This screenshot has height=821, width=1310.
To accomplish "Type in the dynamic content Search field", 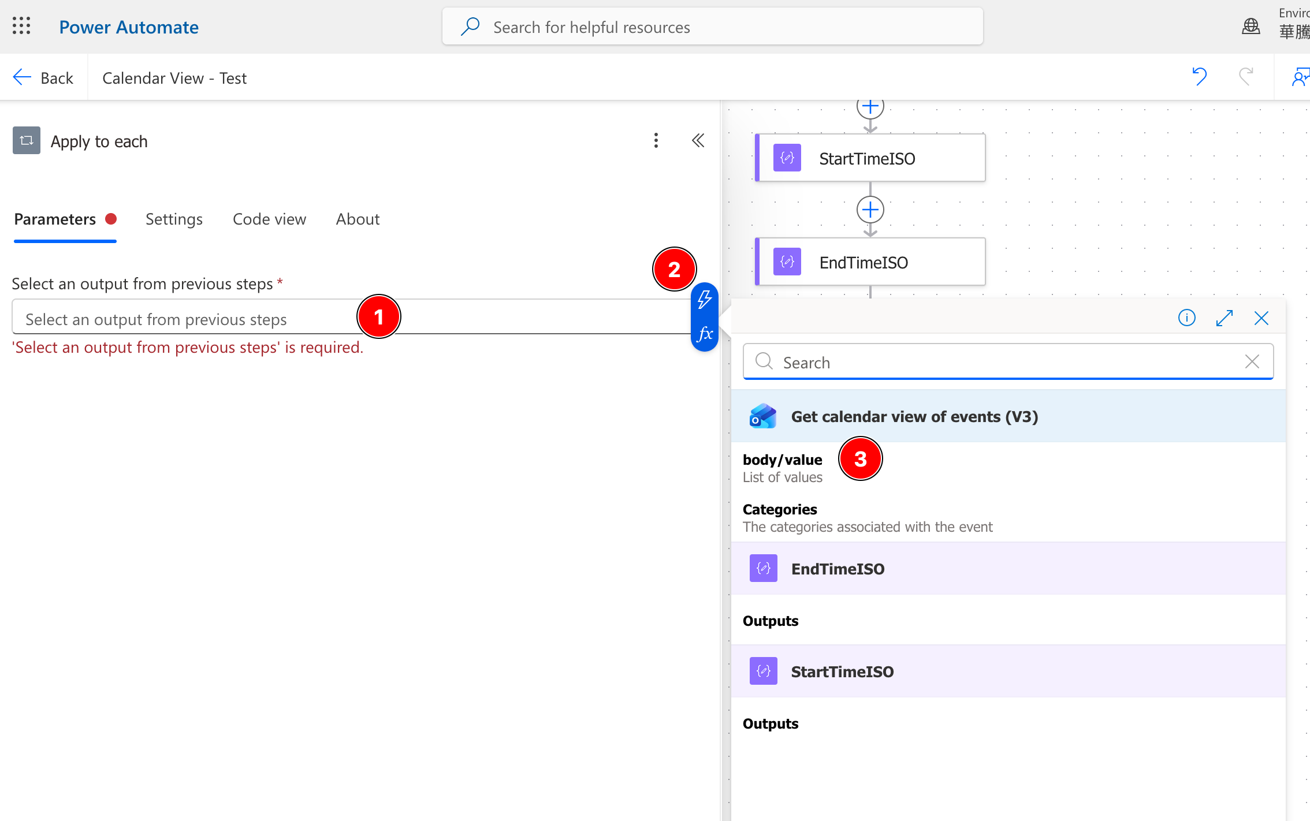I will coord(1008,362).
